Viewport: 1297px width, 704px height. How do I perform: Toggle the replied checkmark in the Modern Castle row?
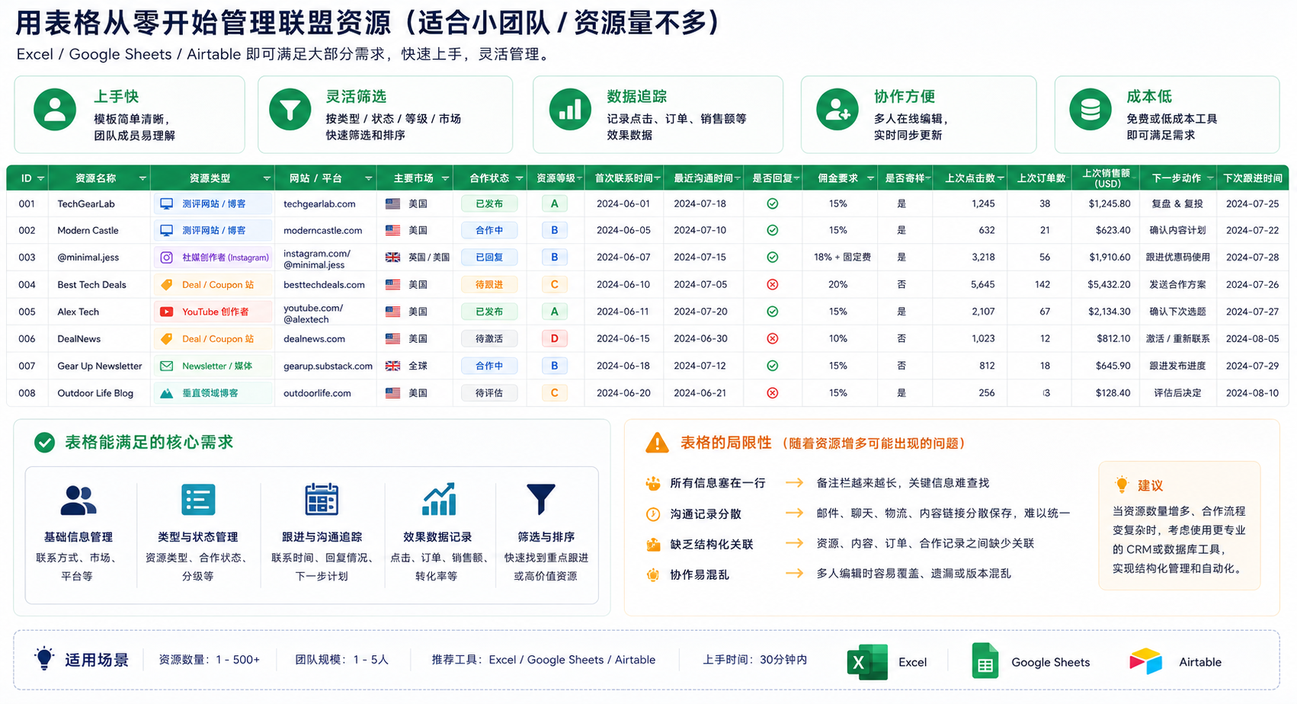pyautogui.click(x=772, y=230)
